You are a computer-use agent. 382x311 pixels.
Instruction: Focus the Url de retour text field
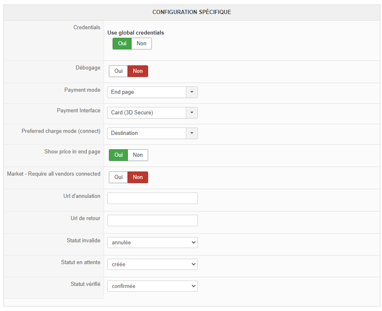(152, 220)
